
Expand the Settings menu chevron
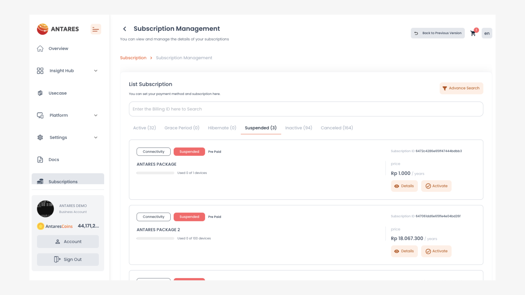point(96,137)
